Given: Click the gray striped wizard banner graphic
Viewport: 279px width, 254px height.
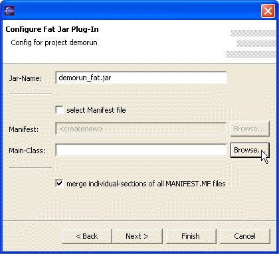Looking at the screenshot, I should tap(251, 44).
